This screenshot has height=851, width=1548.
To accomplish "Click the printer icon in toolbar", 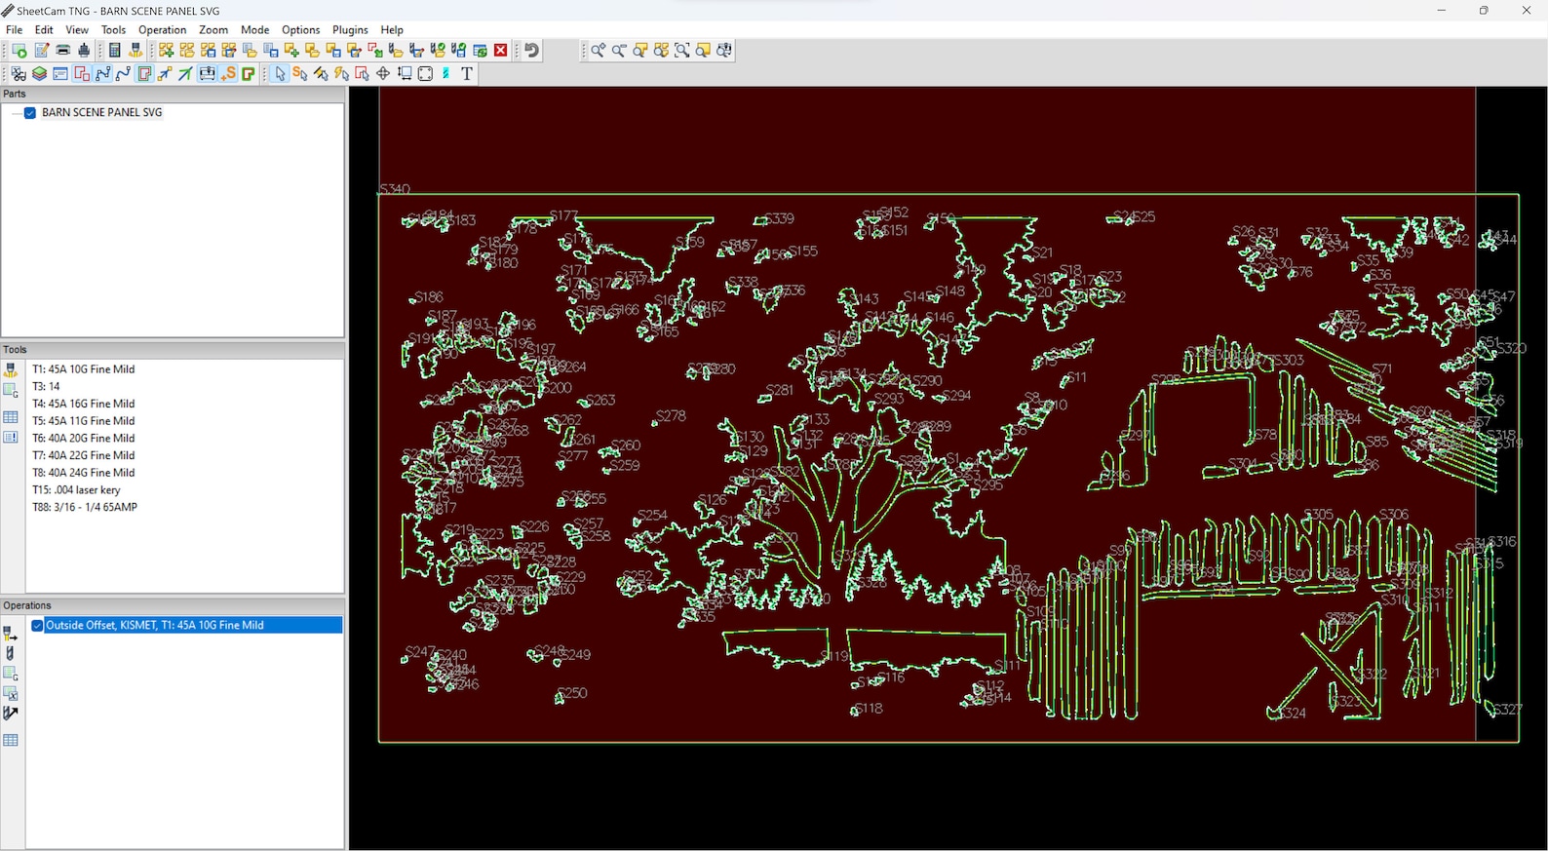I will (62, 51).
